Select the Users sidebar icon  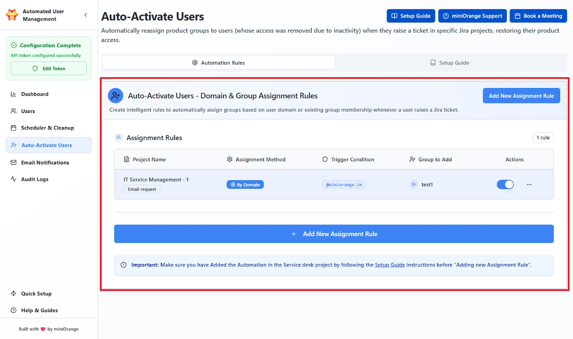tap(14, 111)
